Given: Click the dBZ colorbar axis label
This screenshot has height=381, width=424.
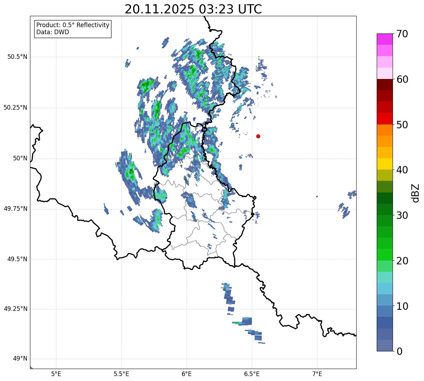Looking at the screenshot, I should [416, 193].
